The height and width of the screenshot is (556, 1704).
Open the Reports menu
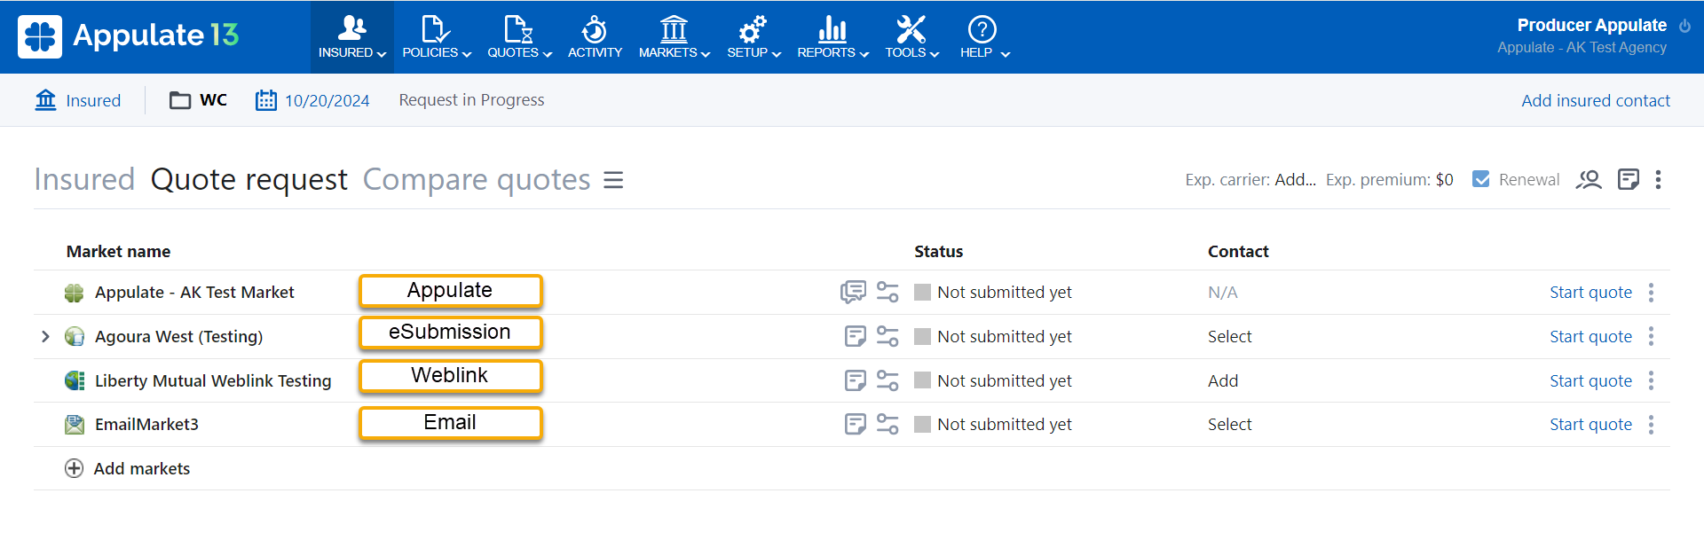[832, 37]
